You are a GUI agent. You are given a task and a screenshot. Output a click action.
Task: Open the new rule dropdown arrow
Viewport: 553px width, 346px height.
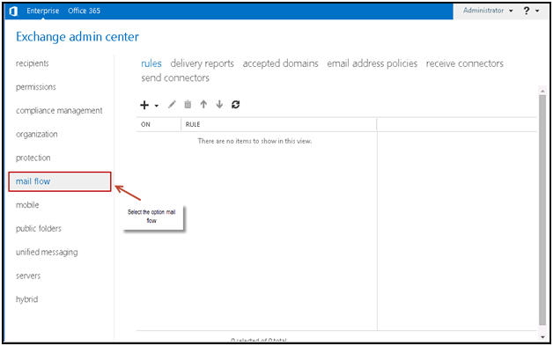[x=156, y=106]
